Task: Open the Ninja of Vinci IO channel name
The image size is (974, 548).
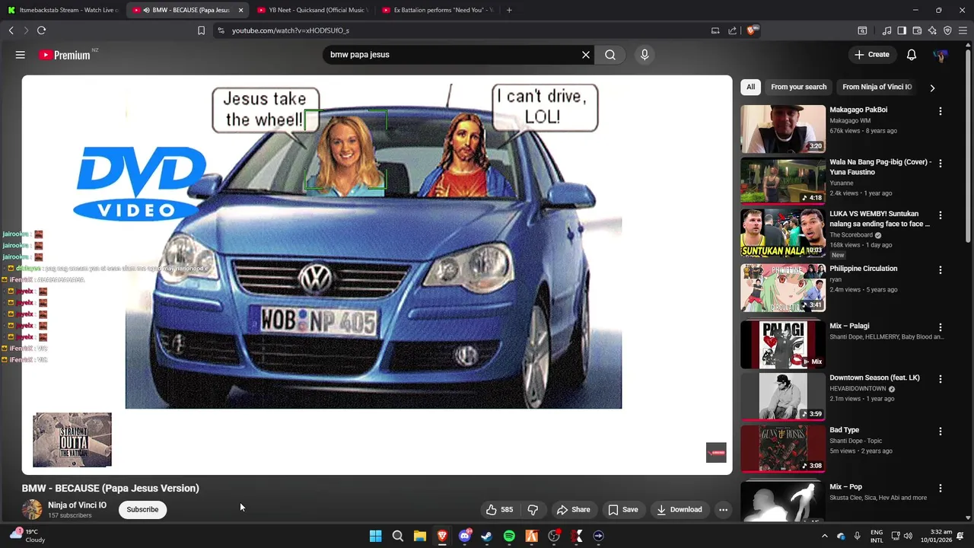Action: tap(77, 505)
